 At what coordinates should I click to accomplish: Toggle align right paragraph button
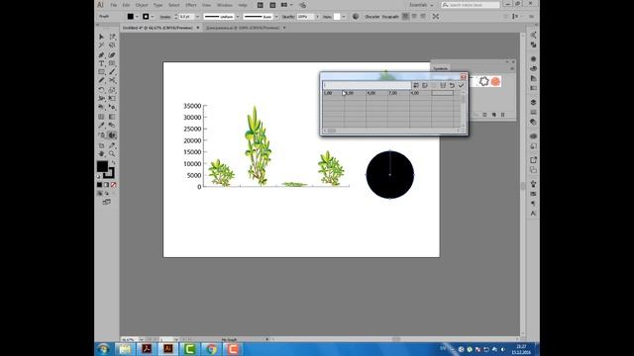(423, 17)
